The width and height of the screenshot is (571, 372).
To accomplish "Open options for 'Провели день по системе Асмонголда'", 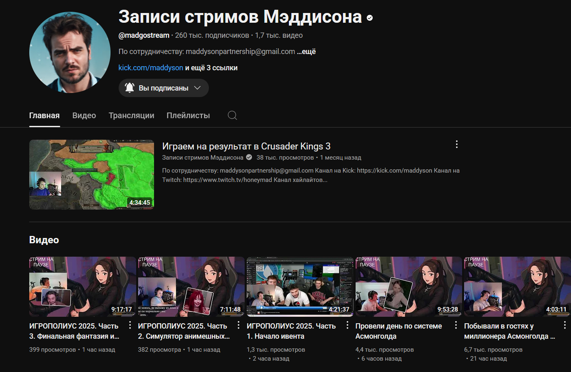I will [456, 325].
